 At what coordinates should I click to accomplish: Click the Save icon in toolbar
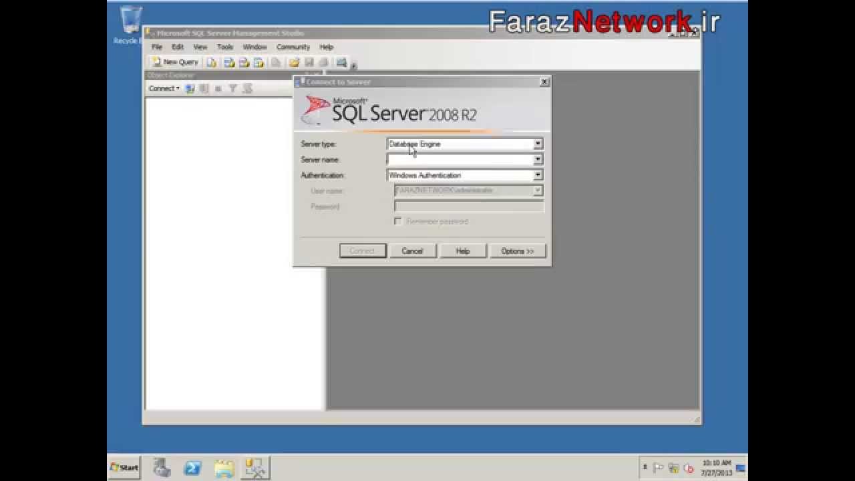(309, 62)
